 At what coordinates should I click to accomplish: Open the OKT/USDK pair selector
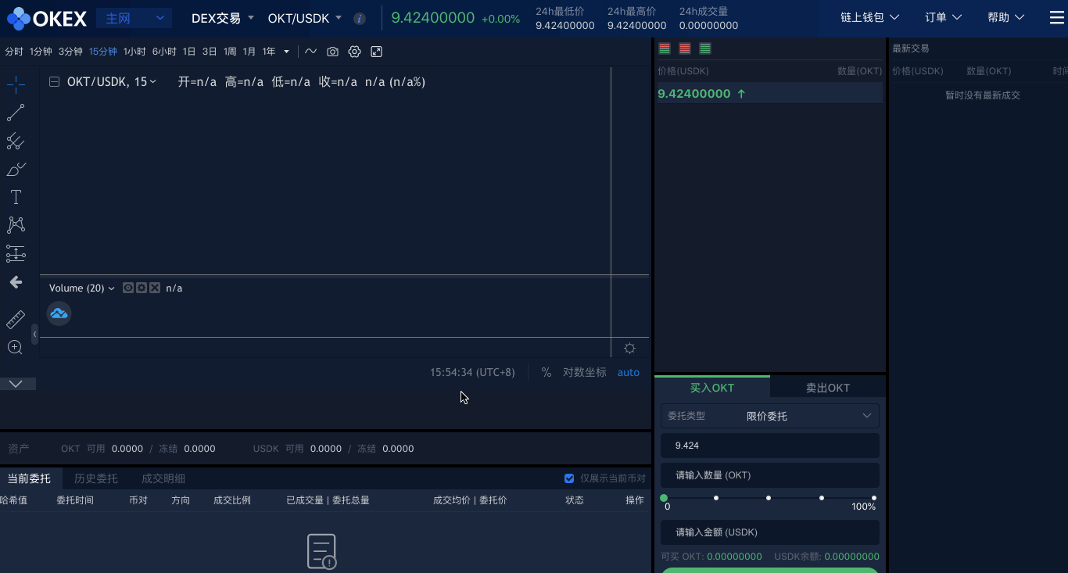coord(305,18)
